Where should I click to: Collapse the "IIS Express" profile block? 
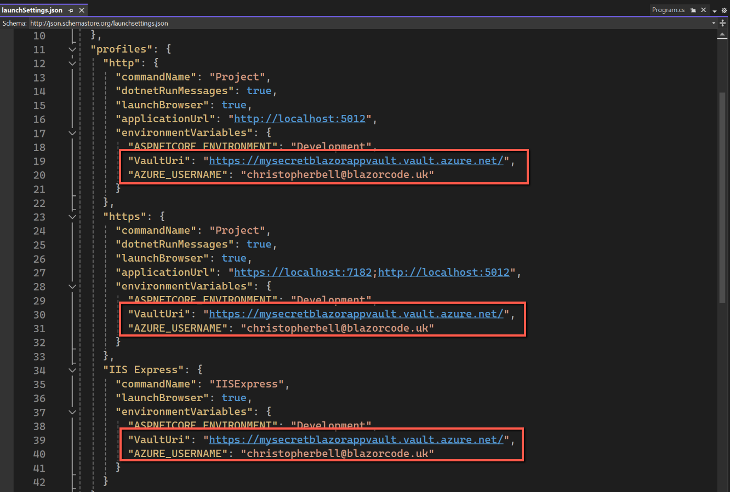[72, 370]
